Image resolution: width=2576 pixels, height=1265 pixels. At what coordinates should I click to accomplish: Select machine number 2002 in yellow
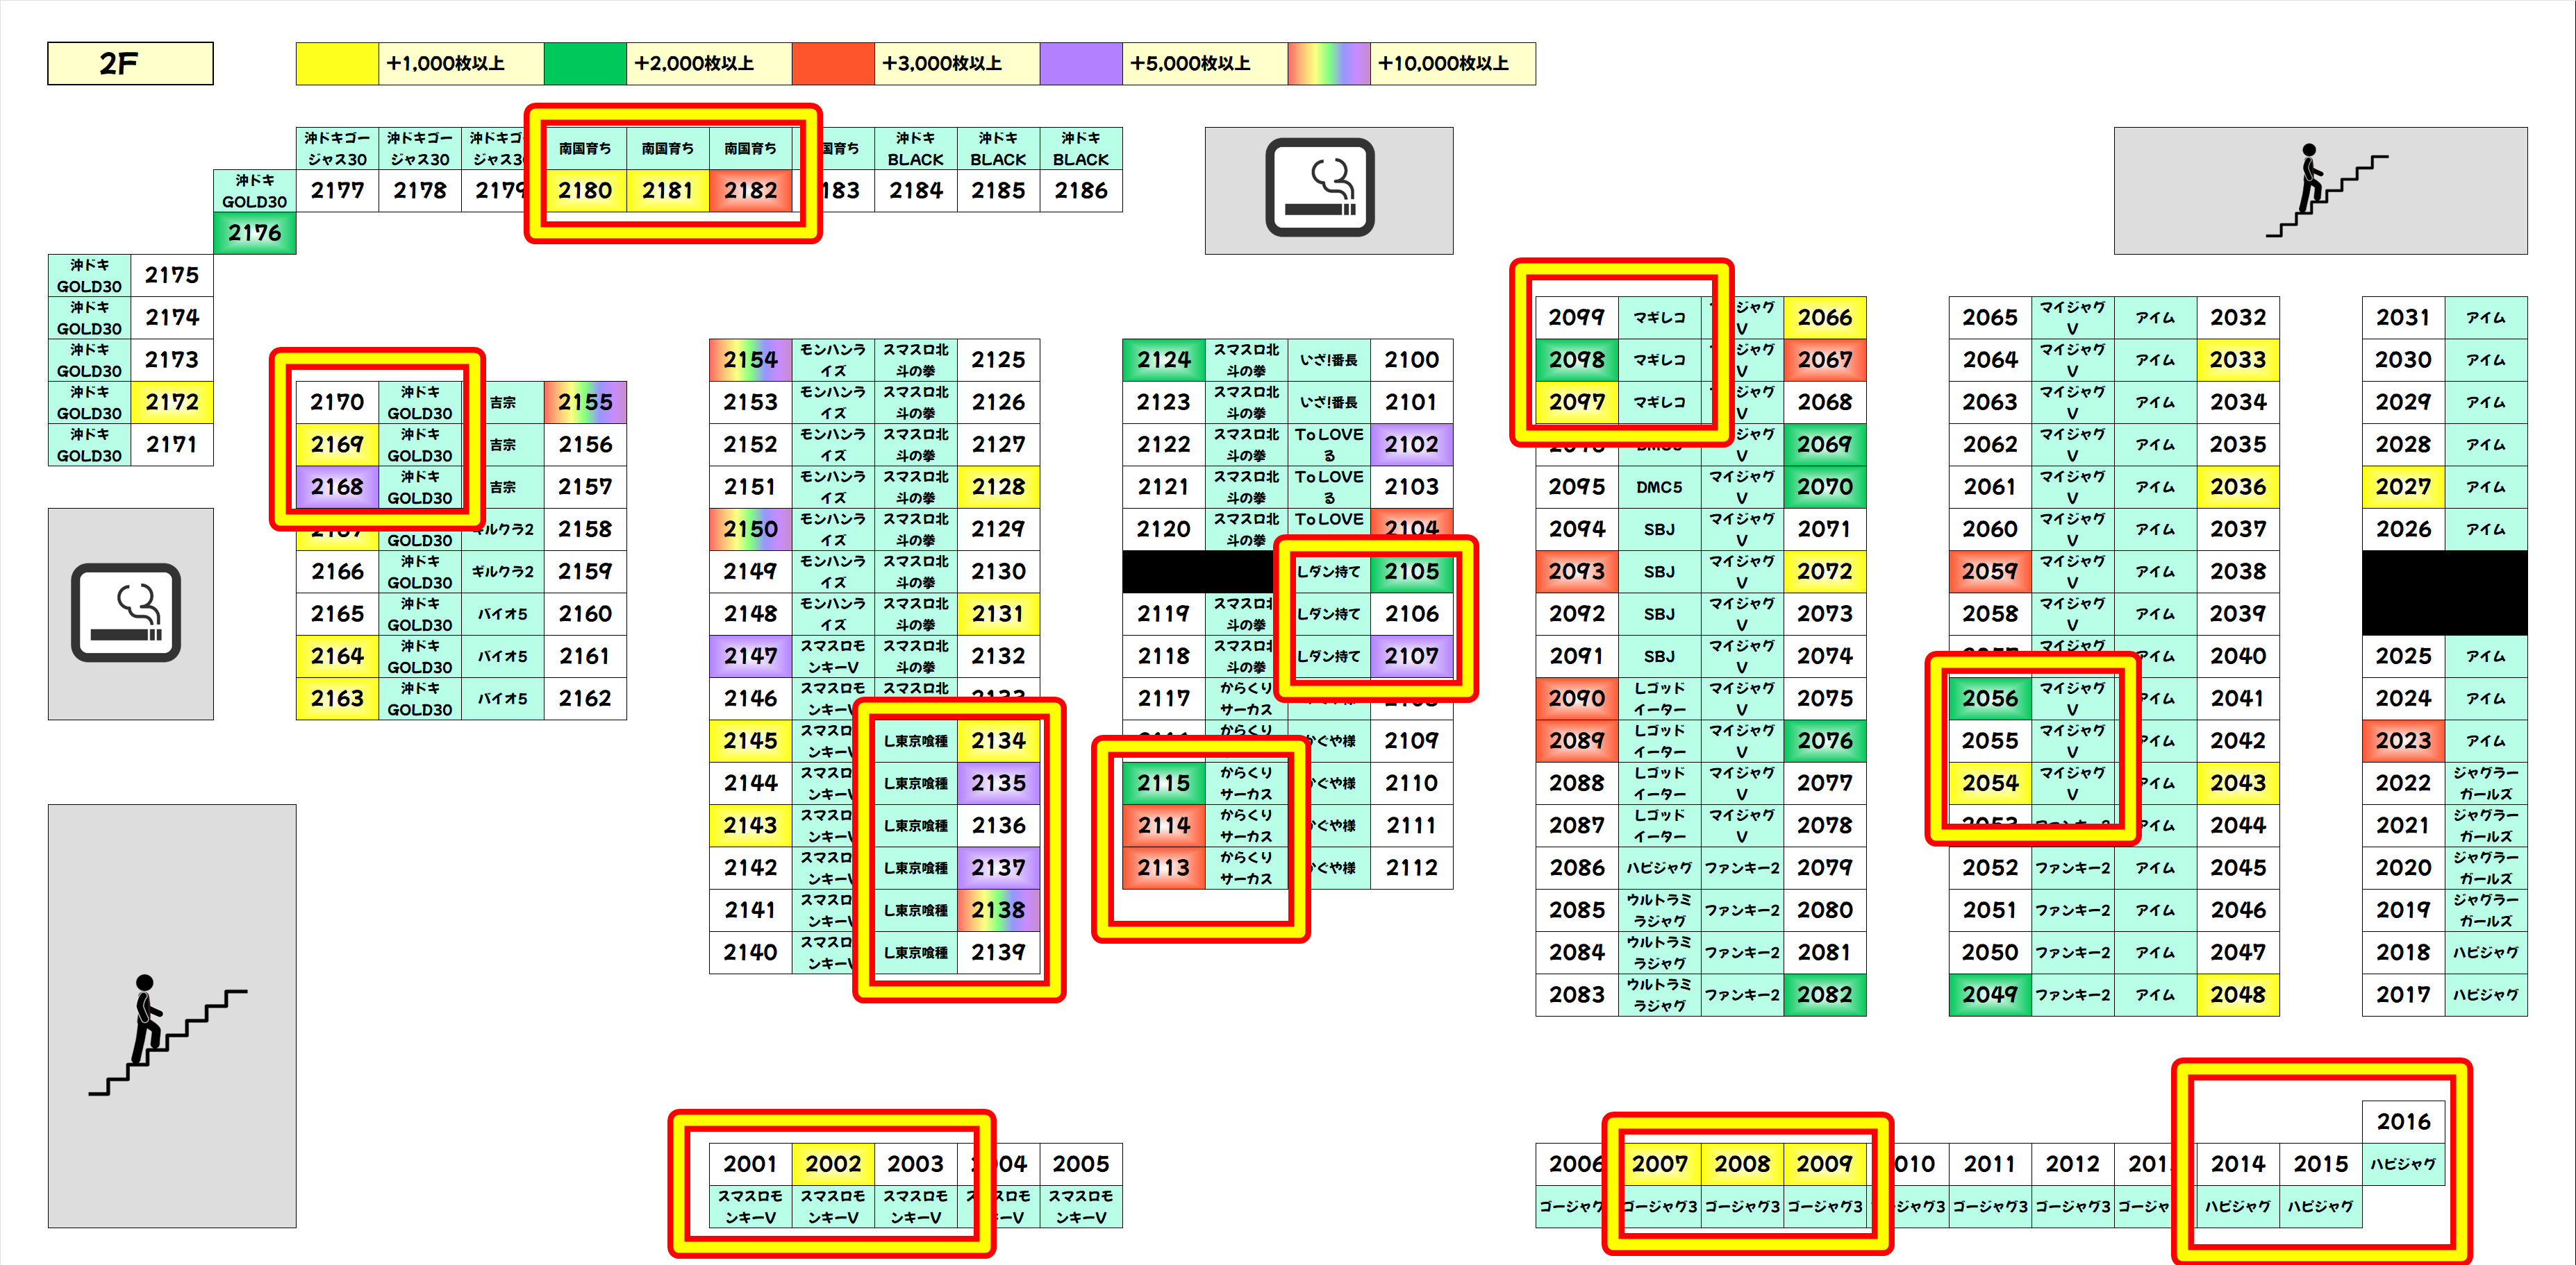point(833,1164)
